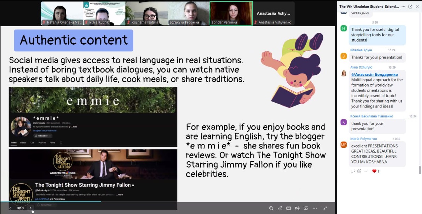Click the @Анастасія Бондаренко mention link
The image size is (422, 214).
pyautogui.click(x=374, y=74)
